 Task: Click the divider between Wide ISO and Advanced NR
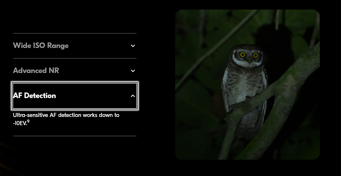(x=75, y=58)
